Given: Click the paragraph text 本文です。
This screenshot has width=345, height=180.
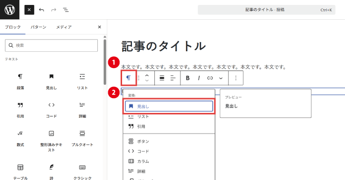Looking at the screenshot, I should [203, 67].
